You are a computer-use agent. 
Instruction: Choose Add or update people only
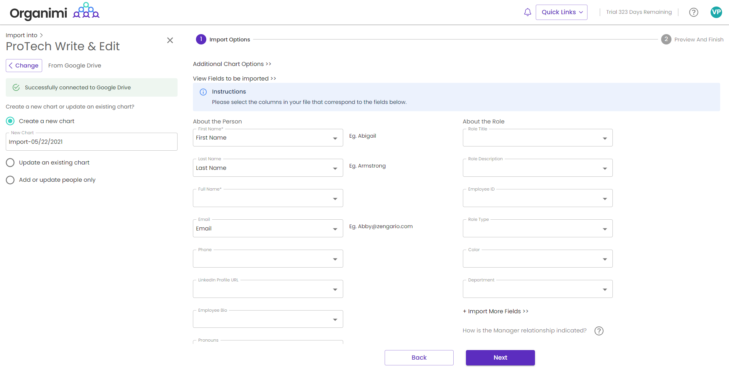point(10,180)
